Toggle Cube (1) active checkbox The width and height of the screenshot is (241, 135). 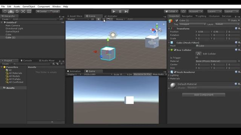pyautogui.click(x=177, y=20)
